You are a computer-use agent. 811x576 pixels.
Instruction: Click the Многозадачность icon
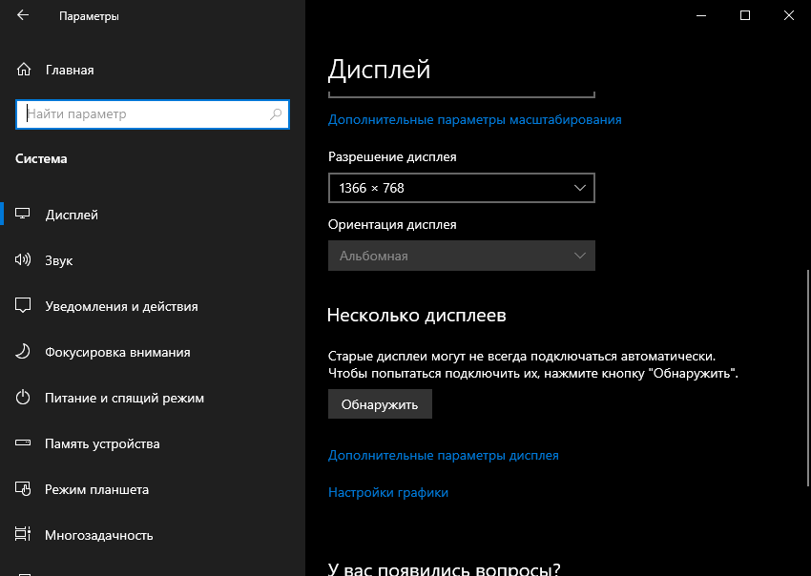[x=23, y=534]
